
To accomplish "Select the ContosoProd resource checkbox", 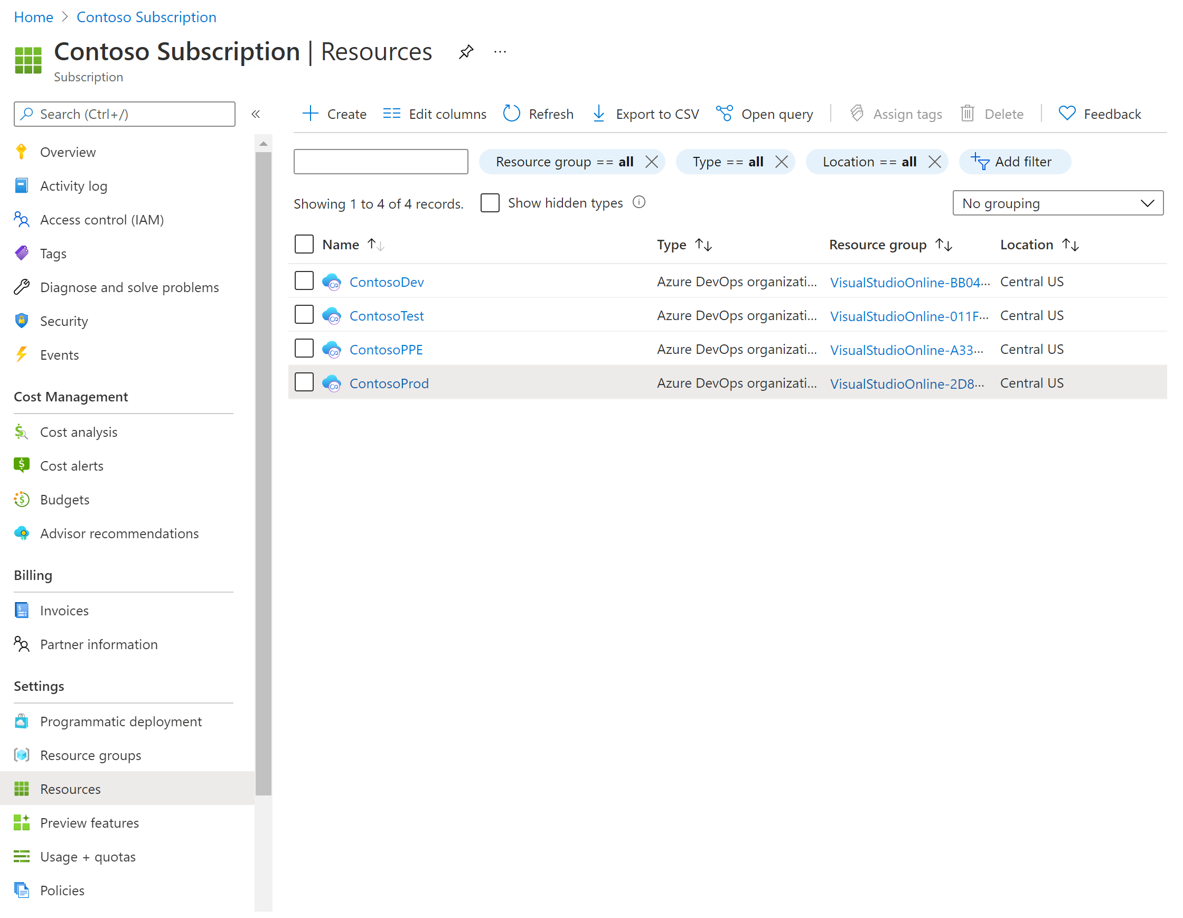I will pyautogui.click(x=304, y=382).
